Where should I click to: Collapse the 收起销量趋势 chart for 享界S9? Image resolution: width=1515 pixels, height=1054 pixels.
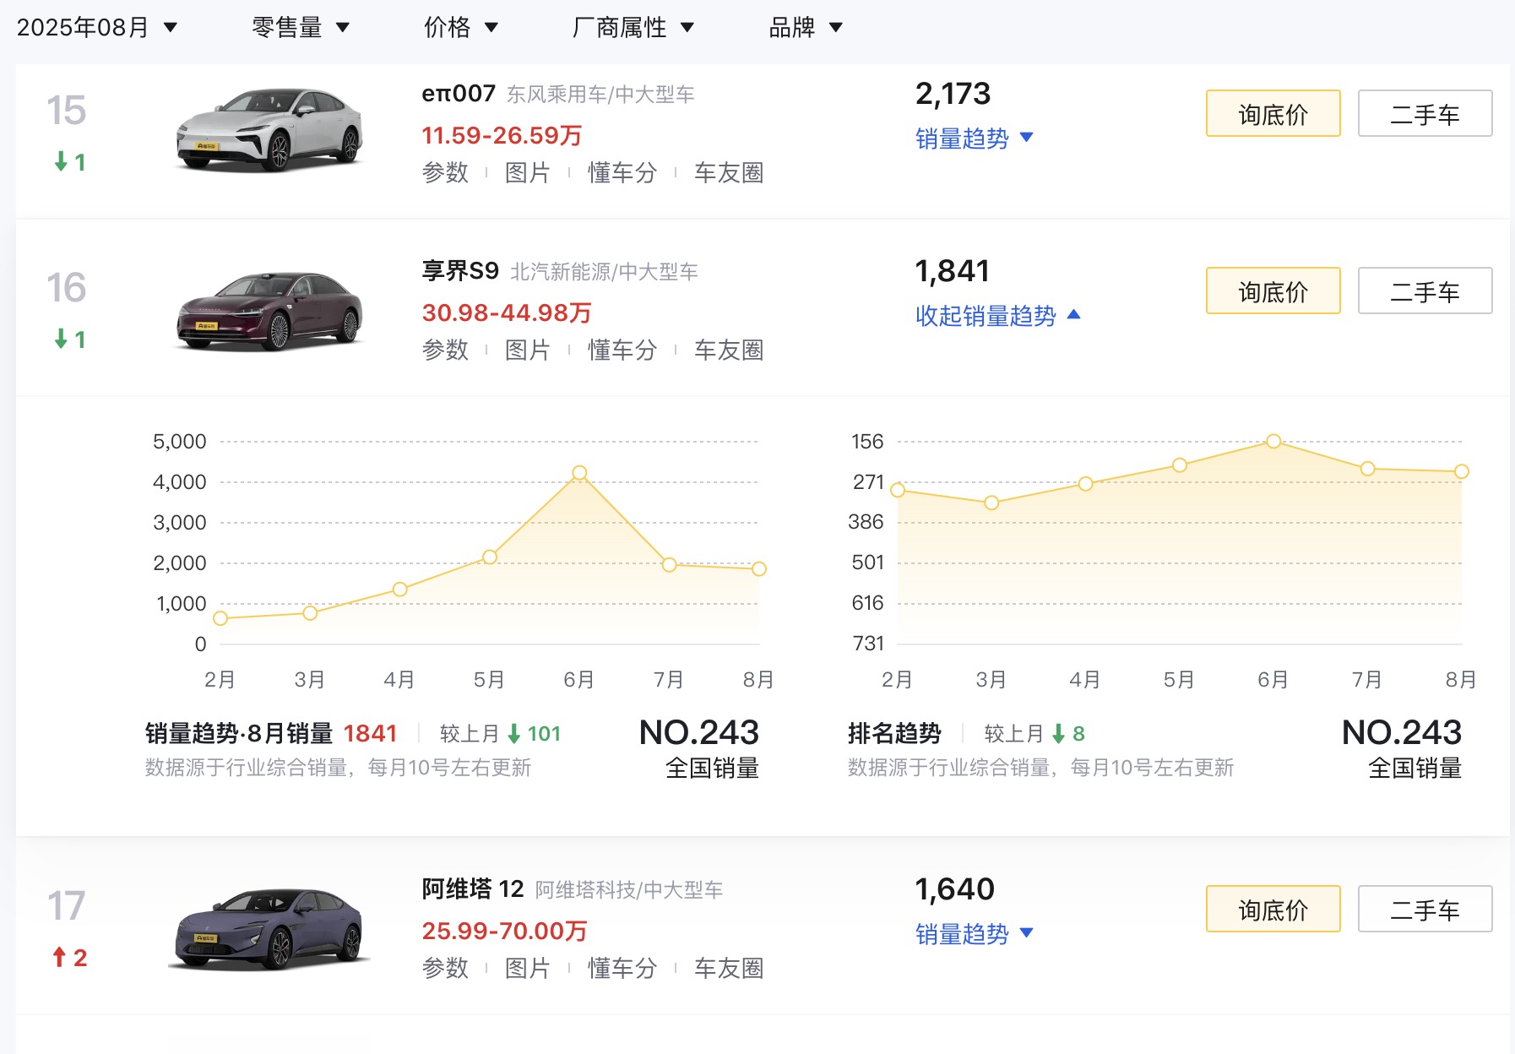tap(997, 315)
